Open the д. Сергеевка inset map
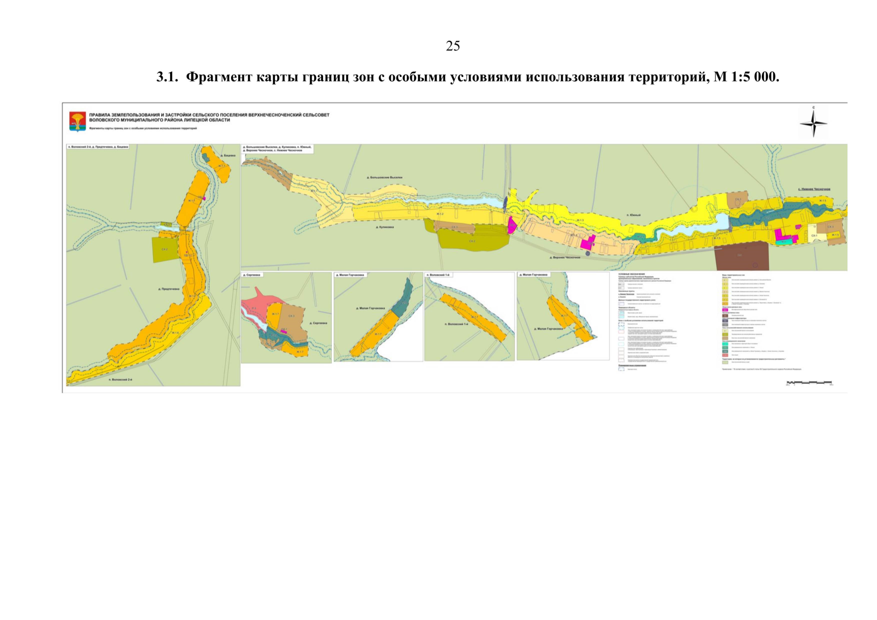Viewport: 877px width, 620px height. click(286, 318)
